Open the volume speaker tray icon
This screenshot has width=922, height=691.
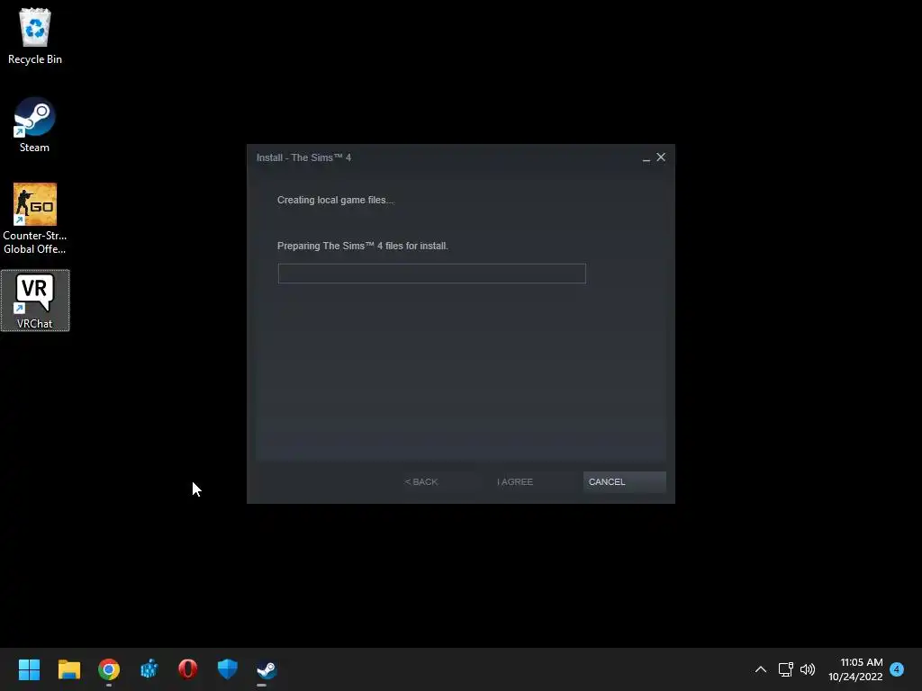808,669
